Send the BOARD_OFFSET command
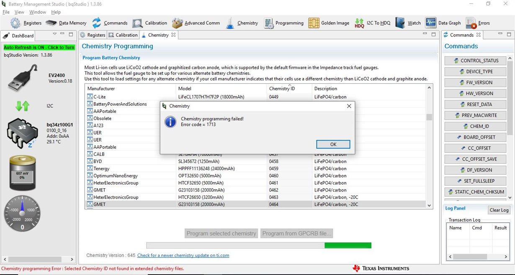Viewport: 515px width, 275px height. [475, 137]
